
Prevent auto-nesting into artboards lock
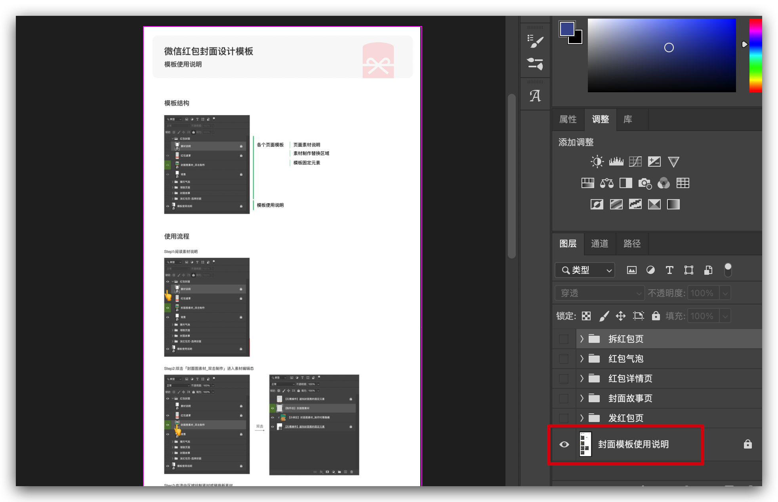tap(638, 316)
